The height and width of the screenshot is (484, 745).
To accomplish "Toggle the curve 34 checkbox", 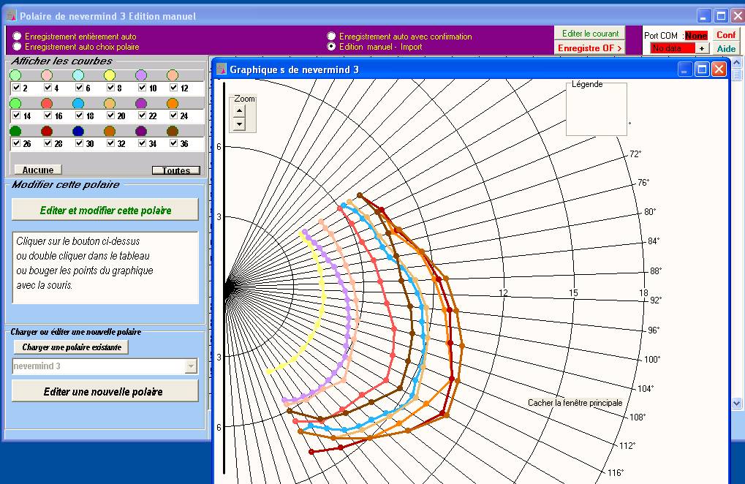I will (142, 143).
